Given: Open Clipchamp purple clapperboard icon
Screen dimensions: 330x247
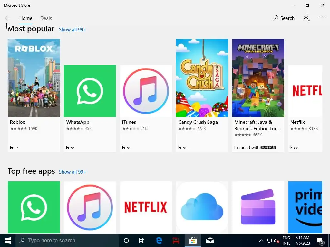Looking at the screenshot, I should pyautogui.click(x=258, y=207).
